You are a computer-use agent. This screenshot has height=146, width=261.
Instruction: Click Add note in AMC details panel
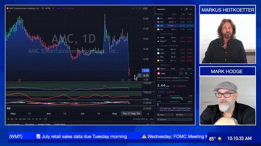point(175,119)
